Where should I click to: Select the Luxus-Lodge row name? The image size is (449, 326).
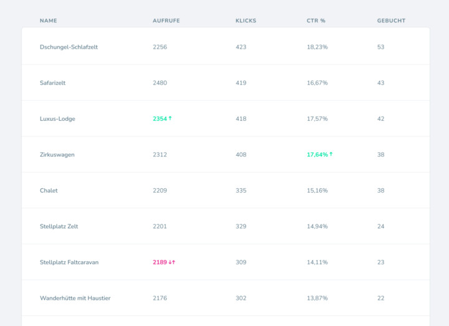coord(57,119)
